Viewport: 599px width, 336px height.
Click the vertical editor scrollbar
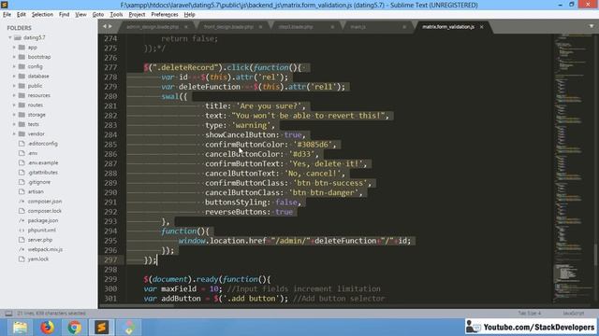tap(596, 255)
